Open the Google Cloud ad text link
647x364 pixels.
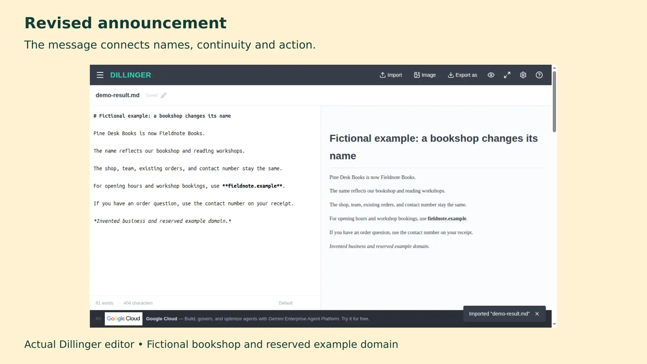click(x=258, y=319)
